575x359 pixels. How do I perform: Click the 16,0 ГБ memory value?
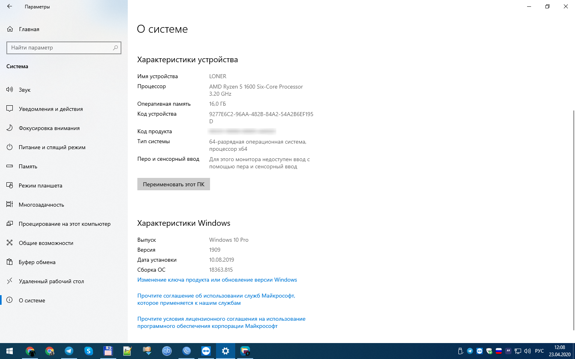(218, 104)
